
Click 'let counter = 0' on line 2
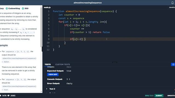69,15
